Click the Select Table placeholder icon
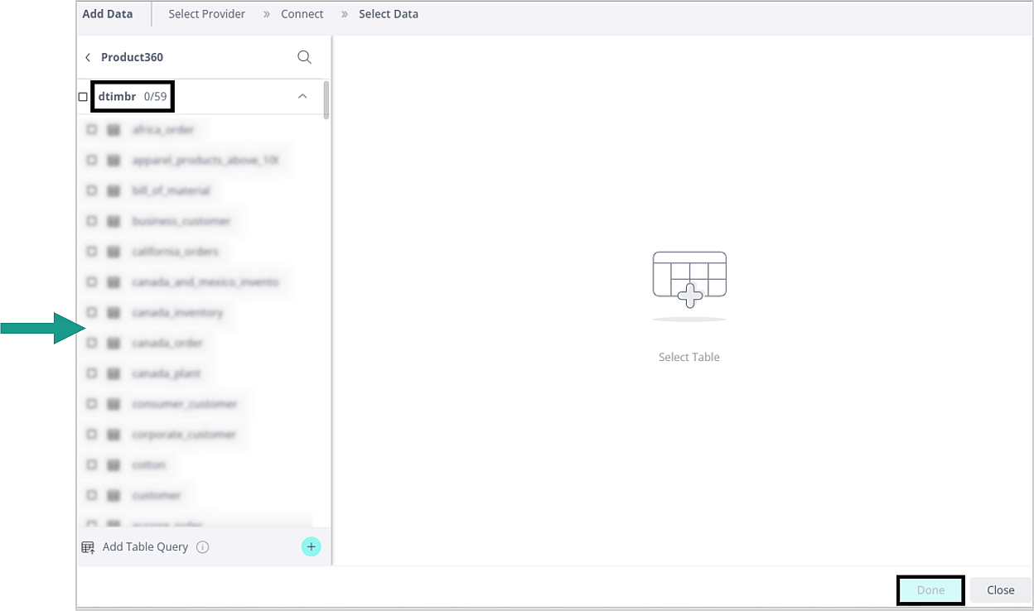Viewport: 1034px width, 611px height. point(689,281)
